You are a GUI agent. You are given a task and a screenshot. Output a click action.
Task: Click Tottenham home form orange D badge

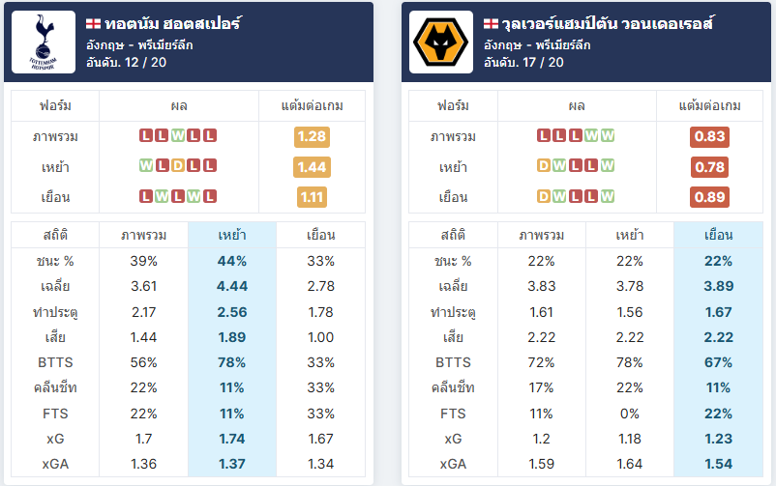click(x=178, y=165)
